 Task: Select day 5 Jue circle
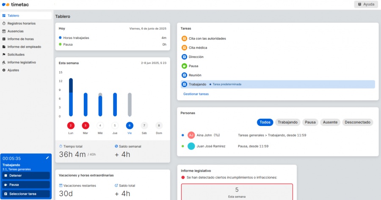point(115,126)
